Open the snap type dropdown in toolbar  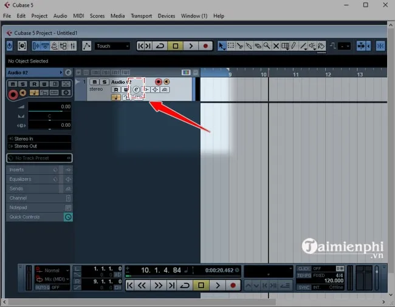tap(345, 46)
